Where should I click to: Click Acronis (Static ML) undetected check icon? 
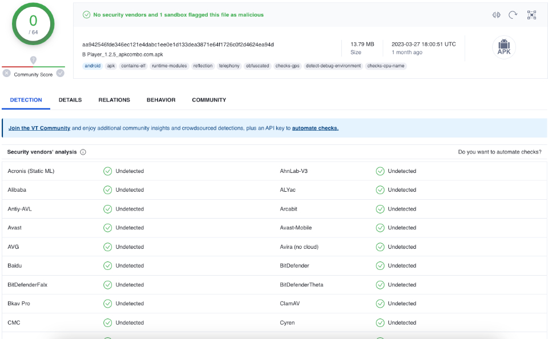[x=108, y=171]
